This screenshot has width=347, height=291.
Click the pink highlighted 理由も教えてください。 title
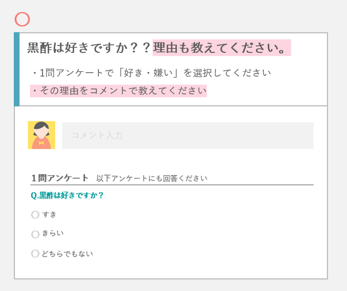click(222, 48)
